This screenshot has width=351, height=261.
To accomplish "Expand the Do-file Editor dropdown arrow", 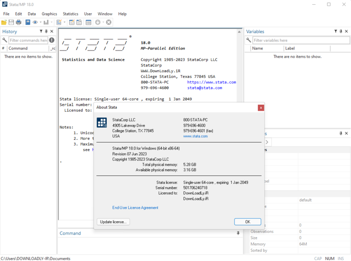I will pyautogui.click(x=64, y=22).
